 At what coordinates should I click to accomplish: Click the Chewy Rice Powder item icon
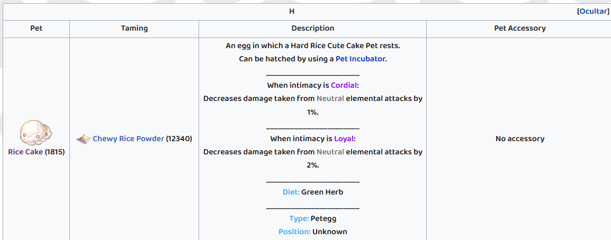click(x=83, y=139)
